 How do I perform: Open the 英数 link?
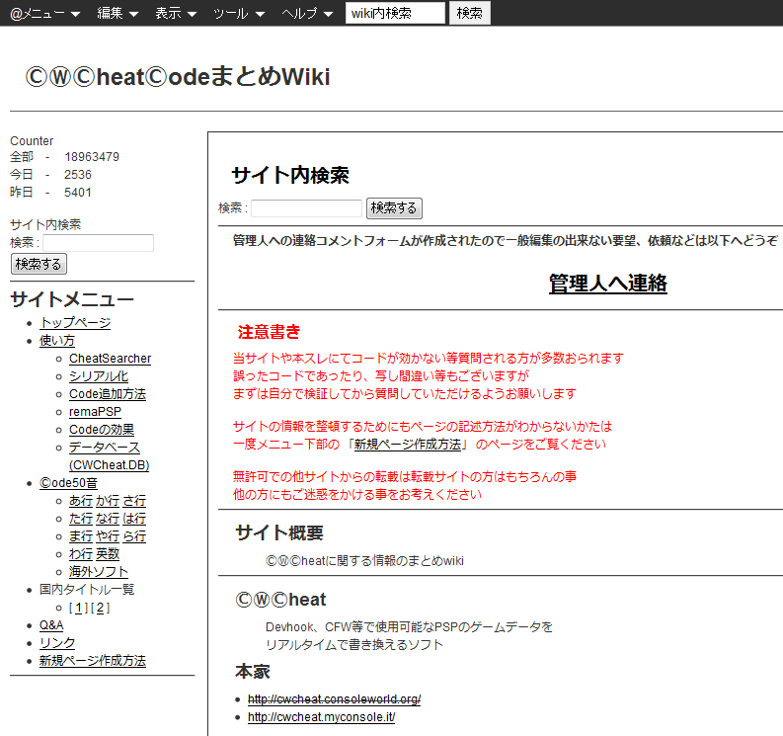pos(108,554)
